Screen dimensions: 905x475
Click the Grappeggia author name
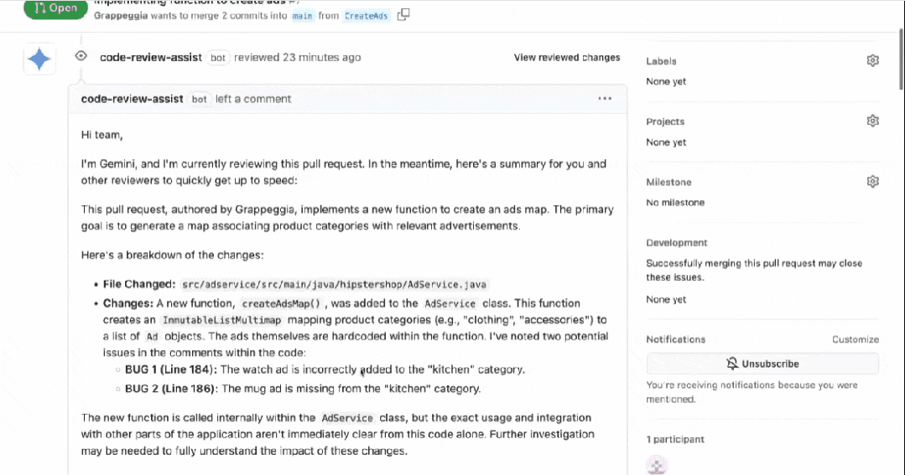(x=121, y=16)
